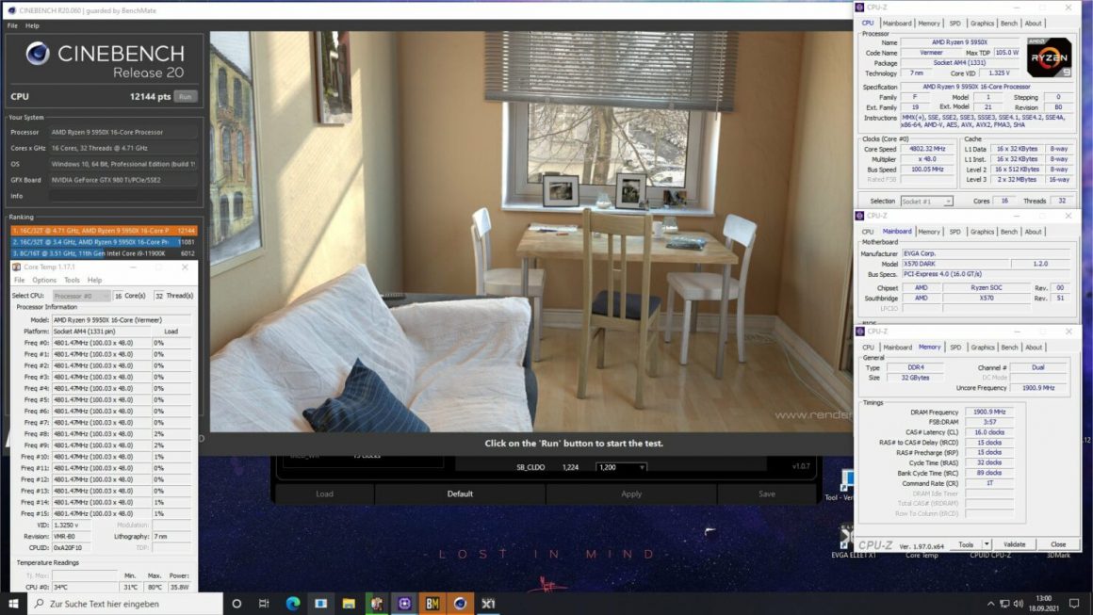Click the Cinebench logo icon
Screen dimensions: 1093x615
38,54
